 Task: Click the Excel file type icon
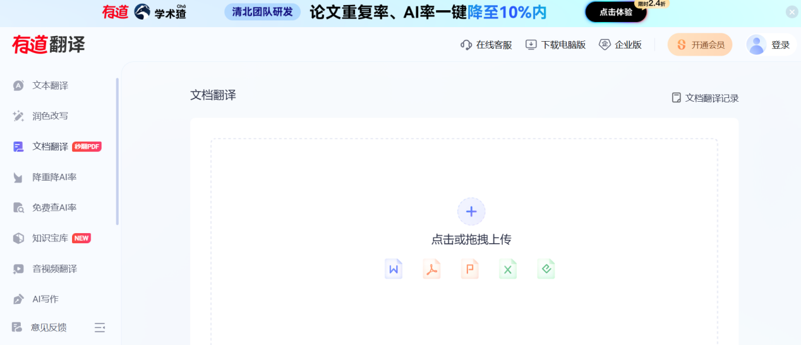[508, 269]
